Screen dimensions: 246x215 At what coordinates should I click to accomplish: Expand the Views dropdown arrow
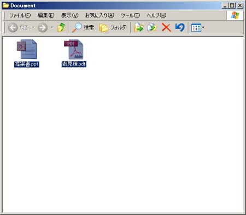click(x=203, y=28)
